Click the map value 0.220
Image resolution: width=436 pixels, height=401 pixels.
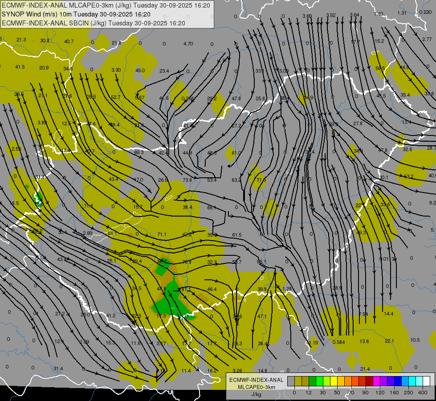[x=425, y=12]
